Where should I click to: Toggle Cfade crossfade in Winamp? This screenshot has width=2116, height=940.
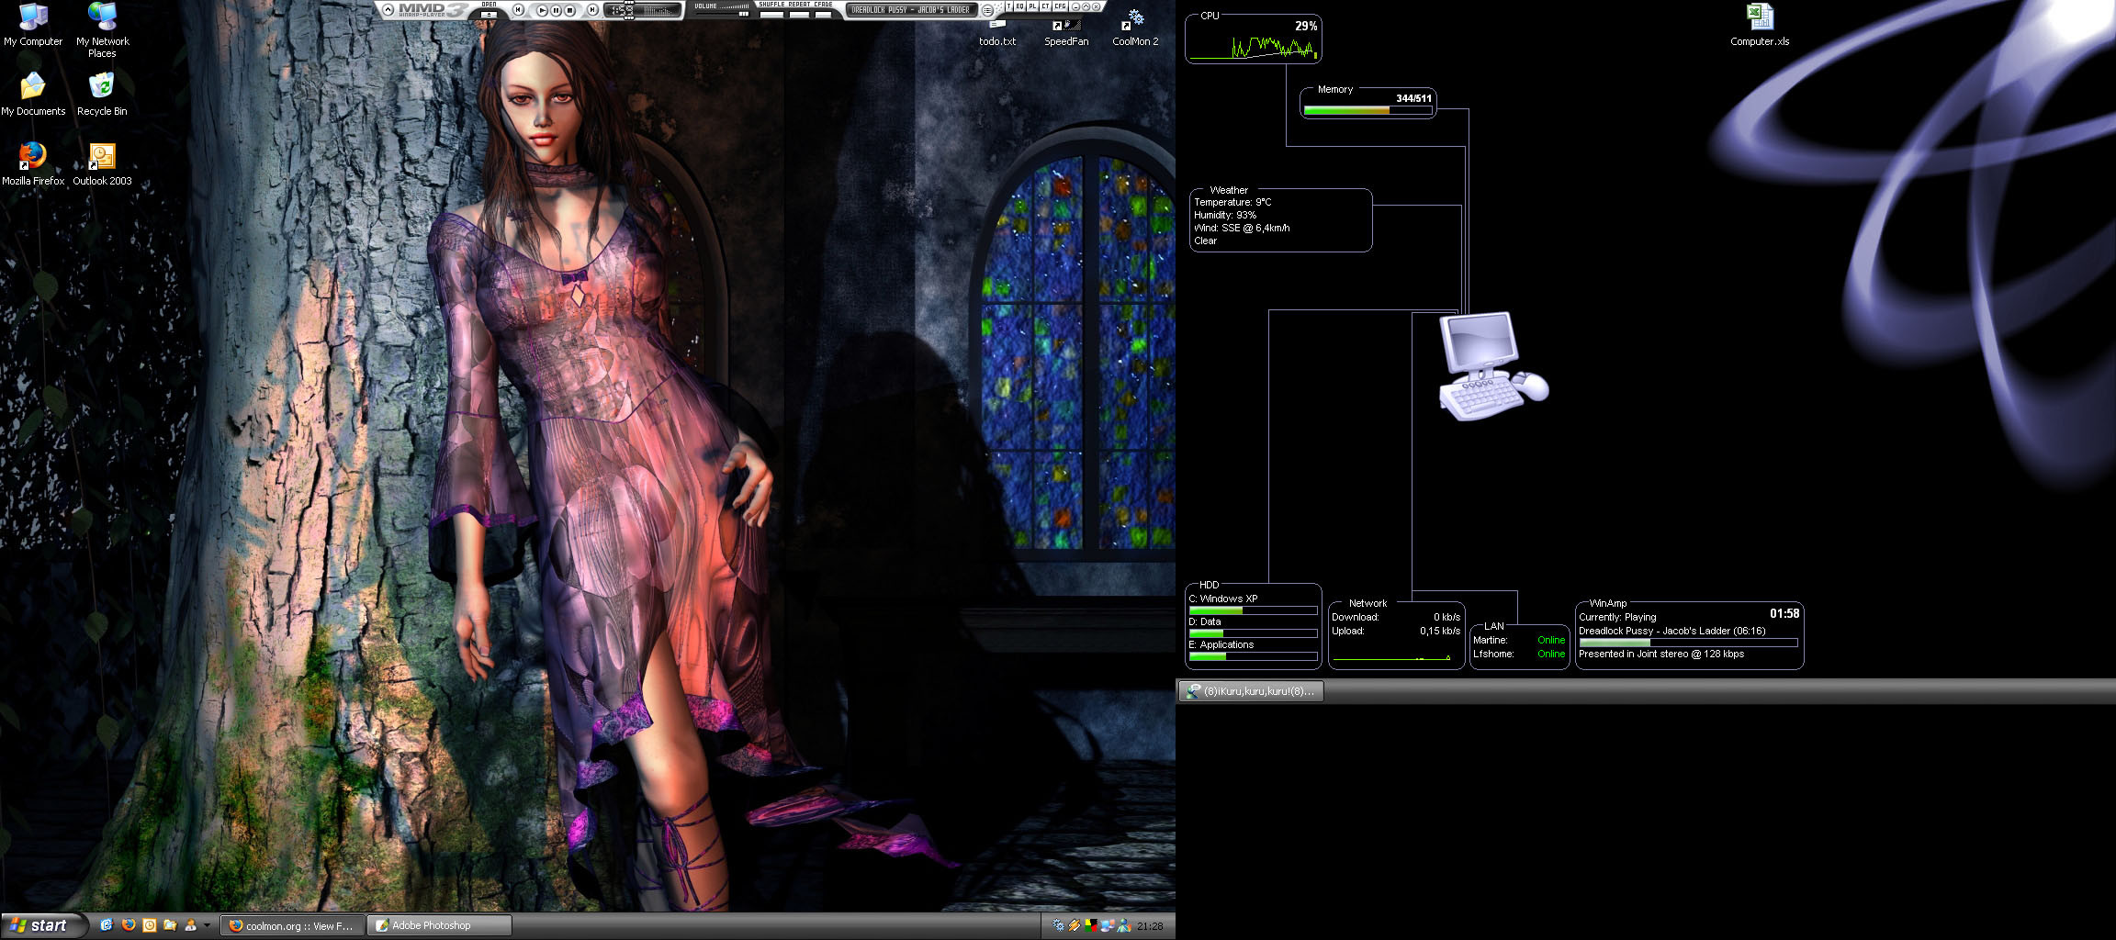point(823,14)
